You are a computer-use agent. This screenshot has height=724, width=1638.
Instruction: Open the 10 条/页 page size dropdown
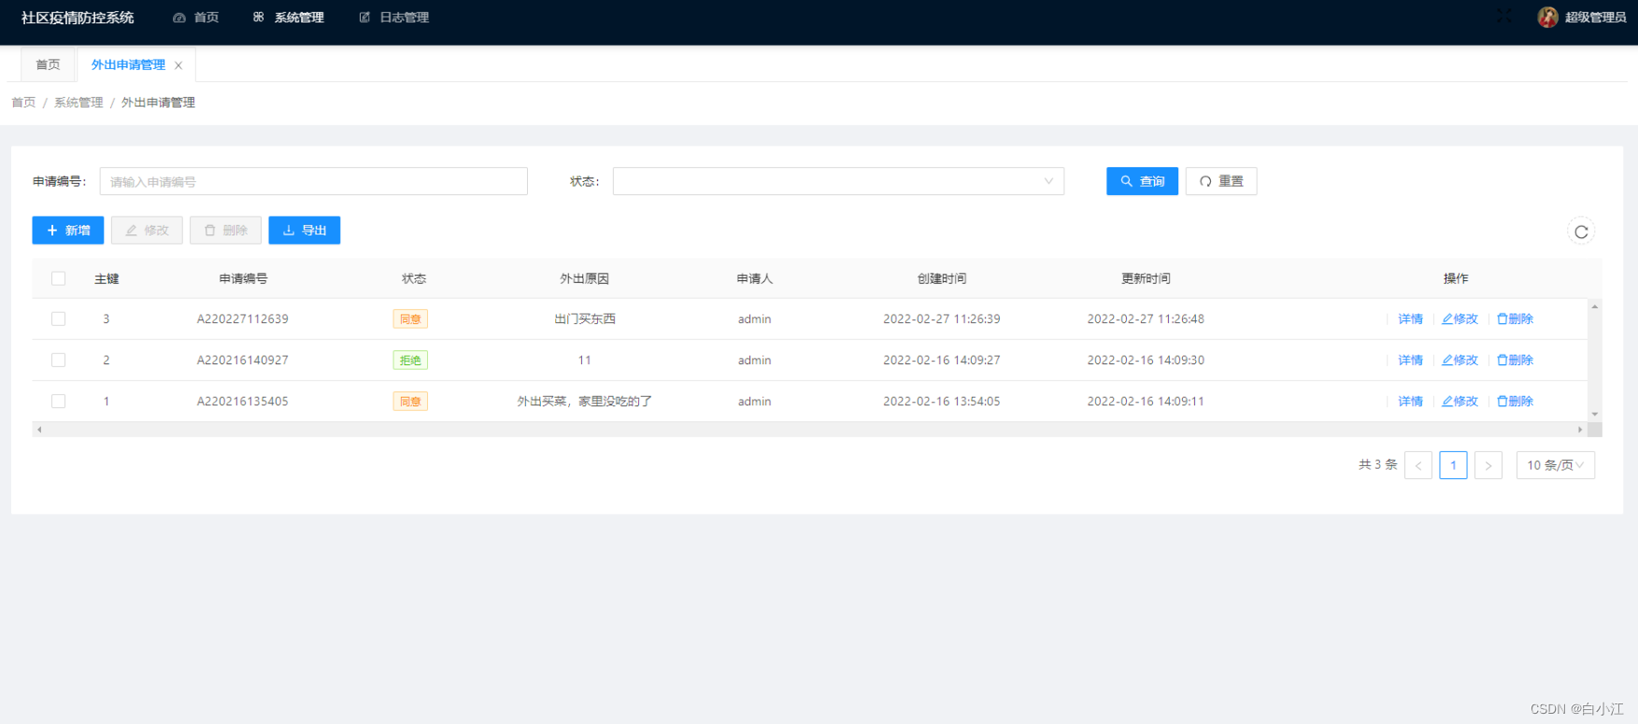click(1556, 465)
